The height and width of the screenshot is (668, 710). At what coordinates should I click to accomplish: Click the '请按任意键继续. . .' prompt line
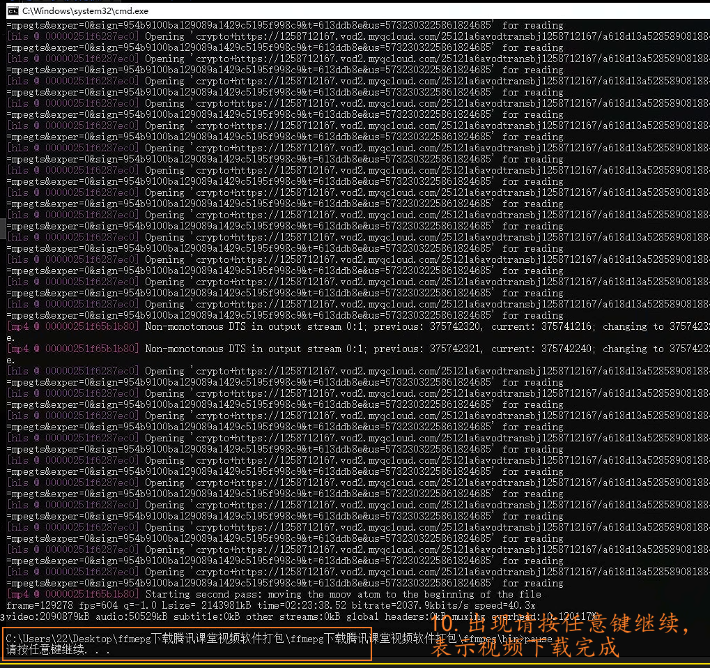(x=58, y=650)
